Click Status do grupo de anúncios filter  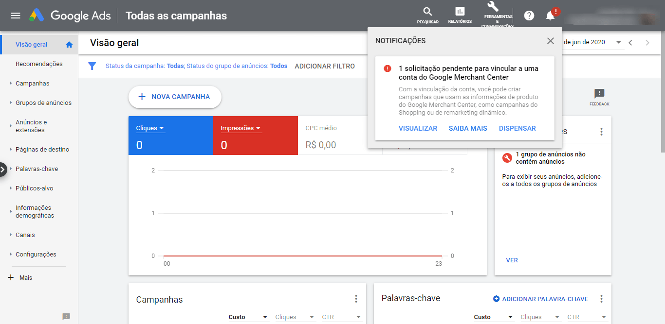pos(237,66)
